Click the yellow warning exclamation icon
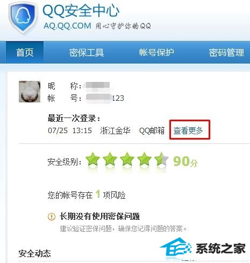250x263 pixels. pos(52,216)
